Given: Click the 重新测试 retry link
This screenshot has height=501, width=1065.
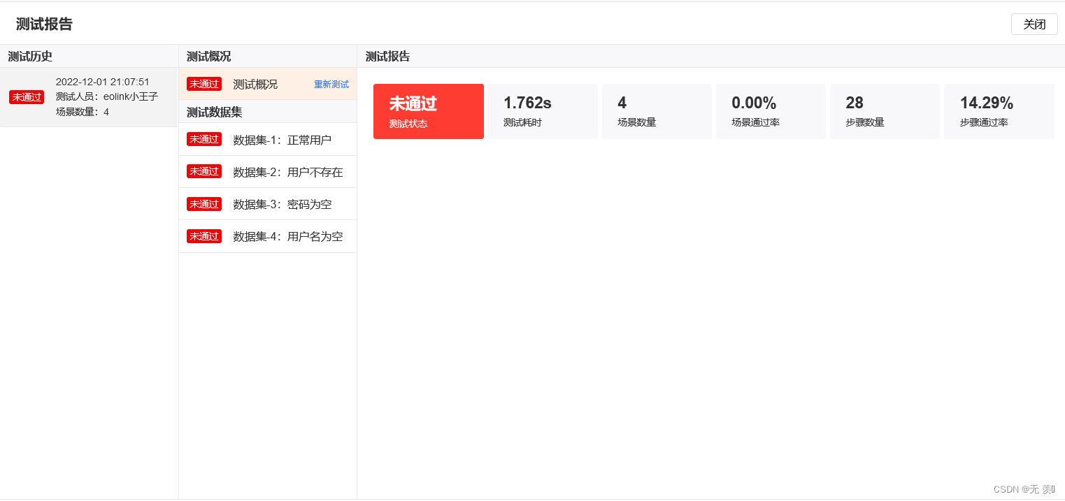Looking at the screenshot, I should [x=331, y=84].
